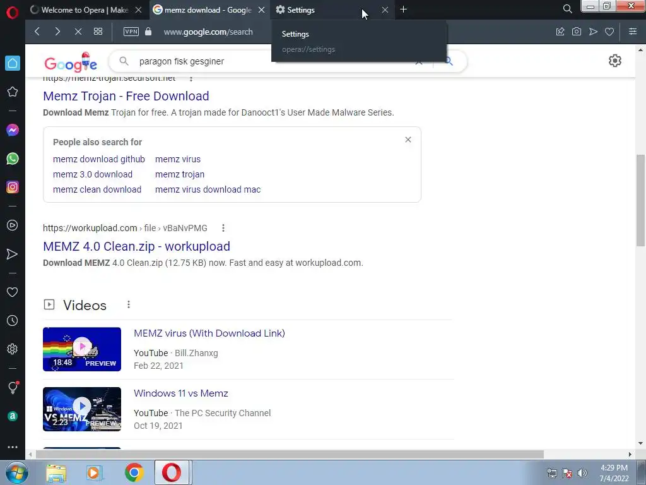
Task: Open Speed Dial start page grid icon
Action: [98, 32]
